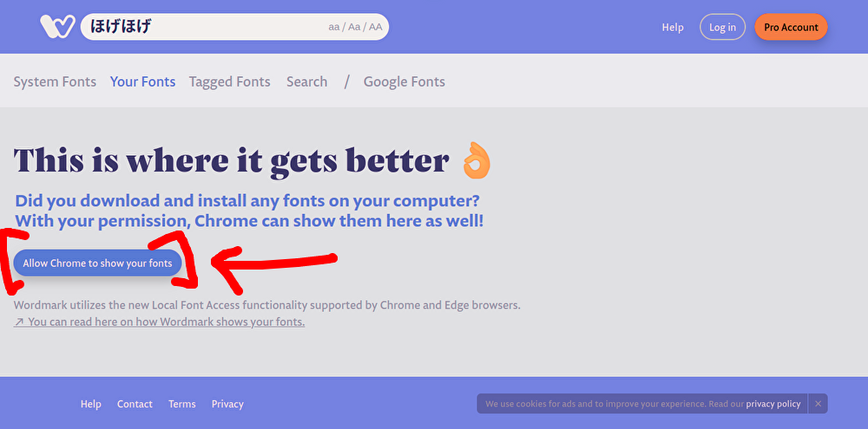868x429 pixels.
Task: Open the Pro Account page
Action: coord(791,27)
